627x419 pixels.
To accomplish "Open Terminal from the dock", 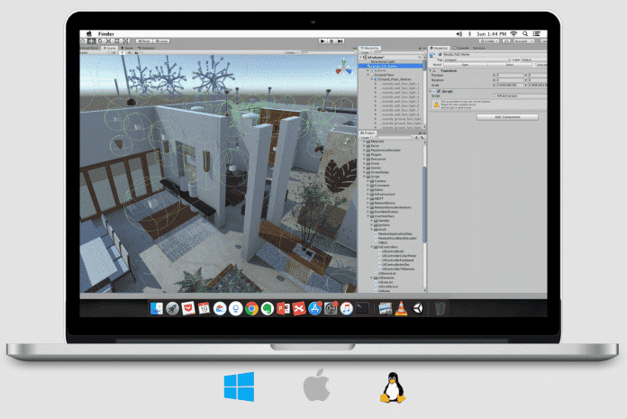I will [x=361, y=308].
